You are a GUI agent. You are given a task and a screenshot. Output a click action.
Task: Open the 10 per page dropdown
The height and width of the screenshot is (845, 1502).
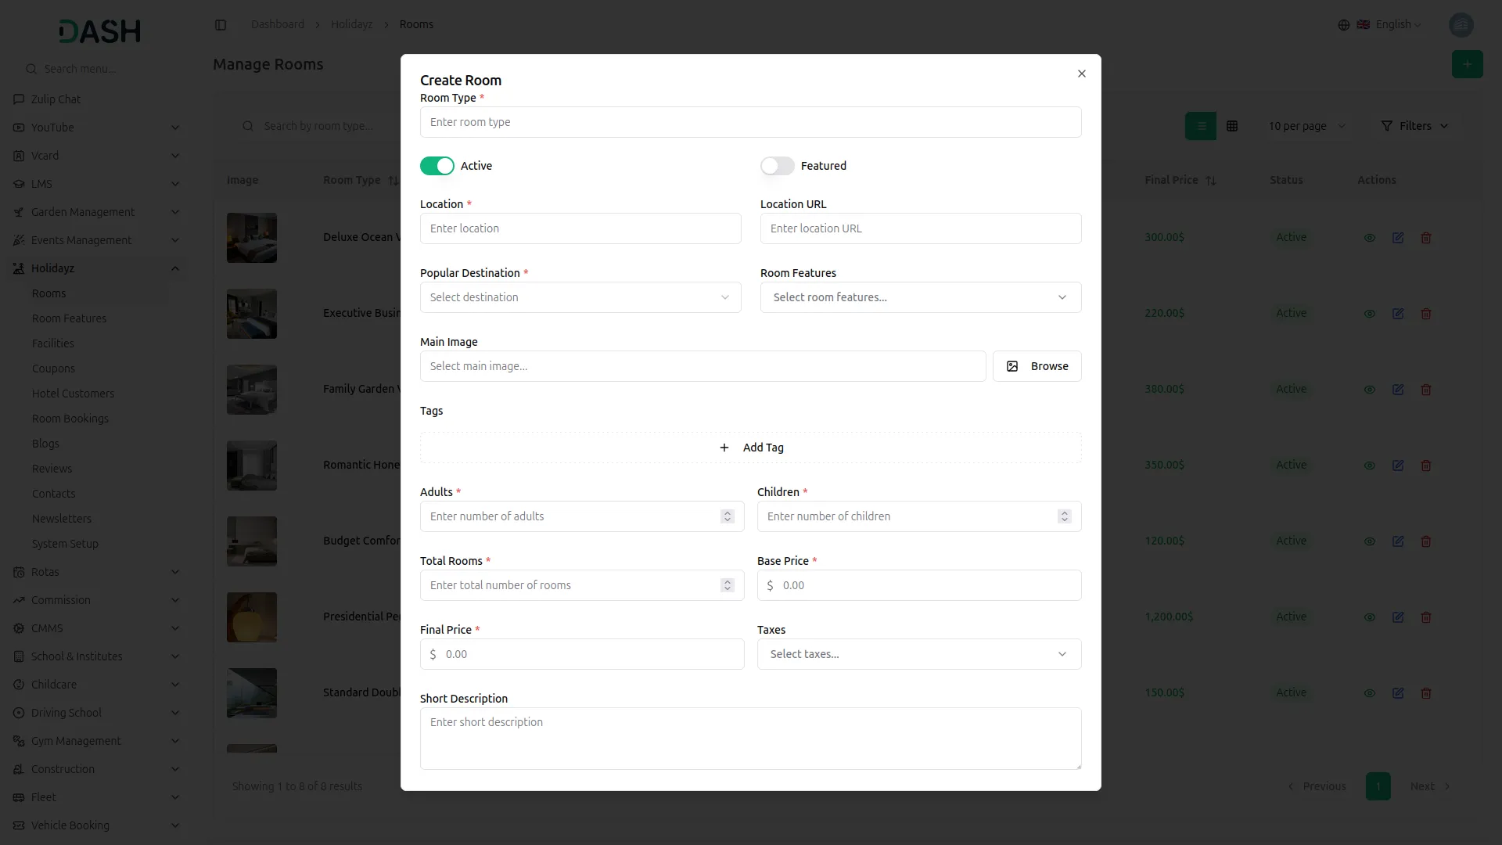(1307, 126)
